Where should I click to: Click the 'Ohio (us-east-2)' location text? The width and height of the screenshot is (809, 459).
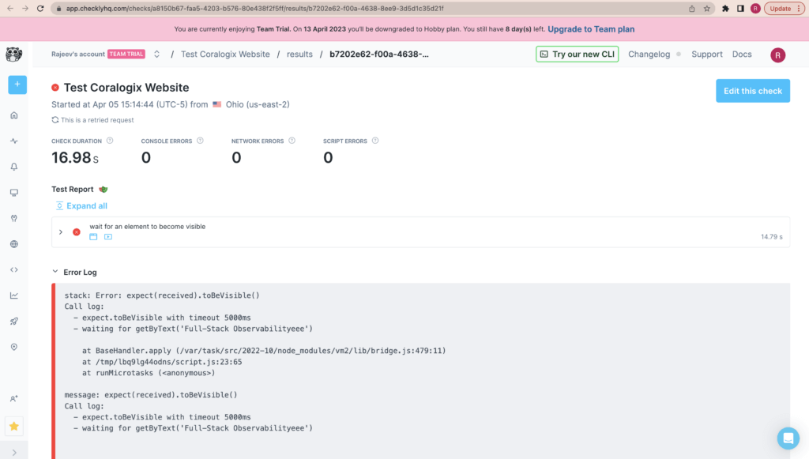[258, 104]
